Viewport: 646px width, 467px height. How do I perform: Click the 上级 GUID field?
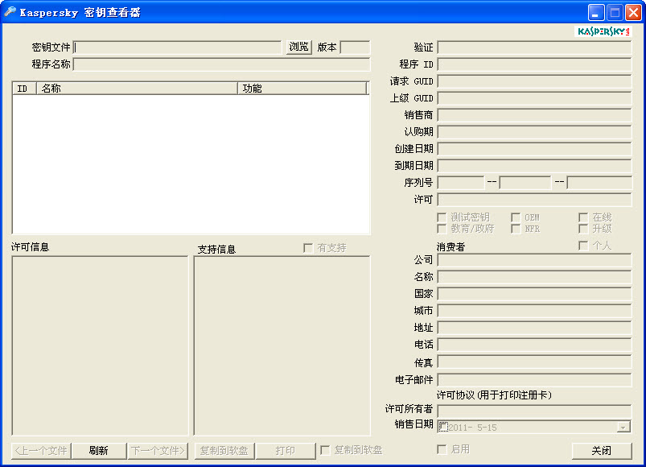(534, 98)
